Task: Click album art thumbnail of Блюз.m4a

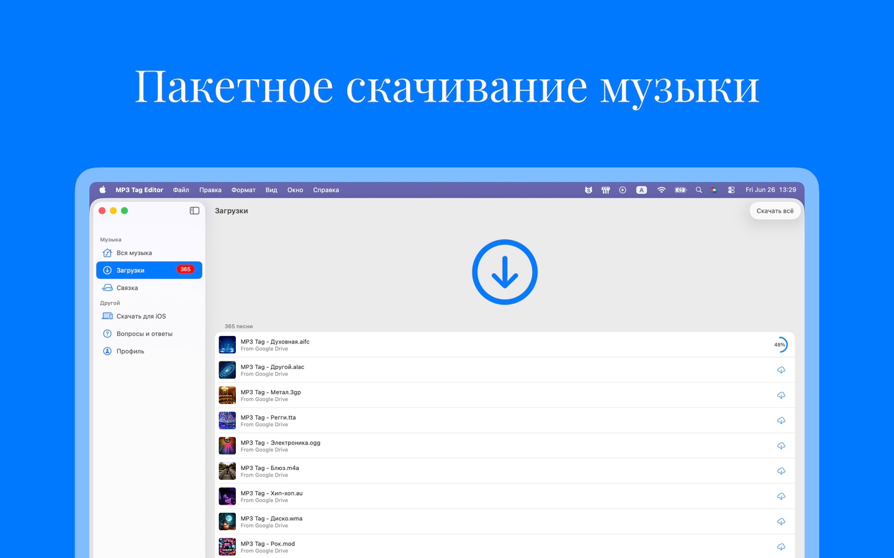Action: coord(227,471)
